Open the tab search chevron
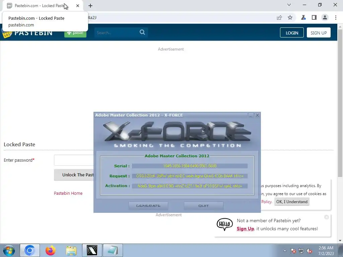 [289, 5]
